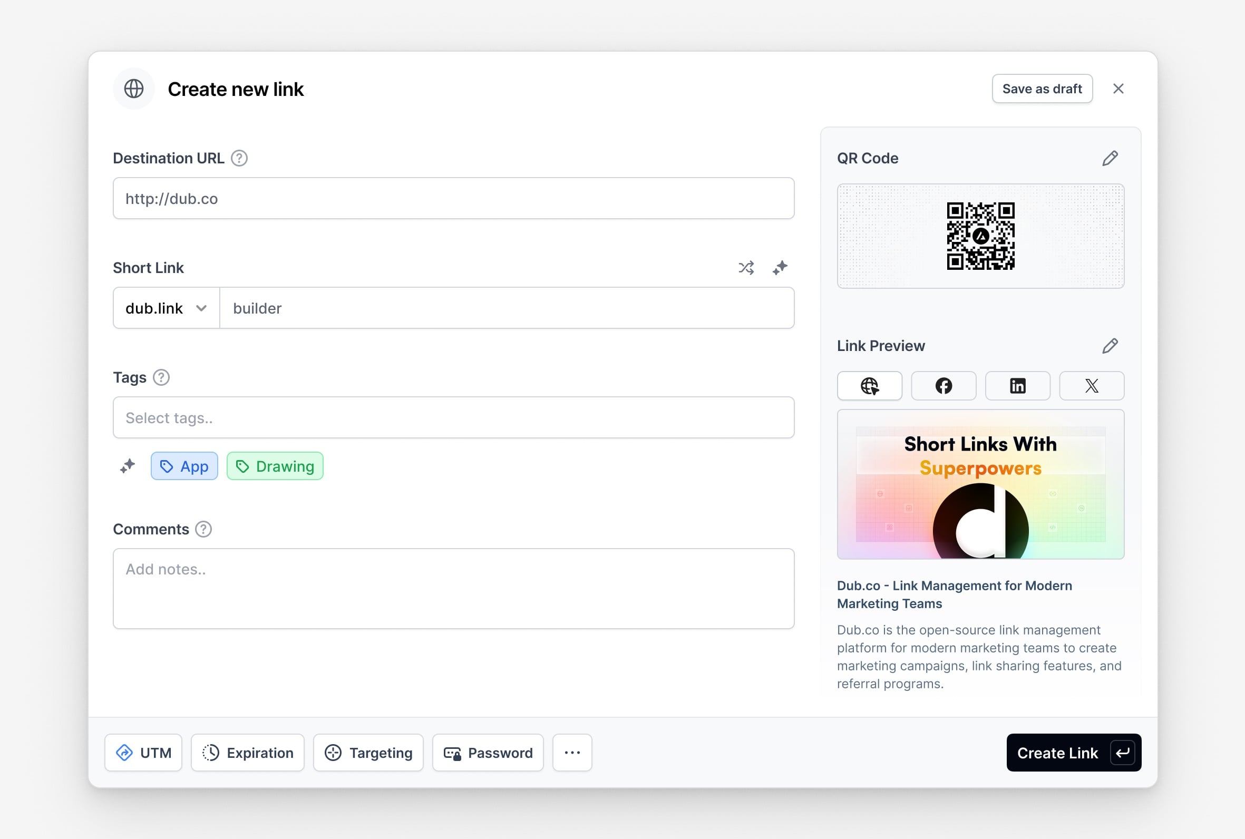This screenshot has height=839, width=1245.
Task: Expand the more options menu button
Action: (x=572, y=753)
